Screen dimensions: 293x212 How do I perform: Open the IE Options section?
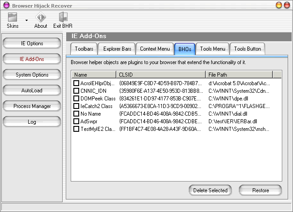[x=32, y=43]
